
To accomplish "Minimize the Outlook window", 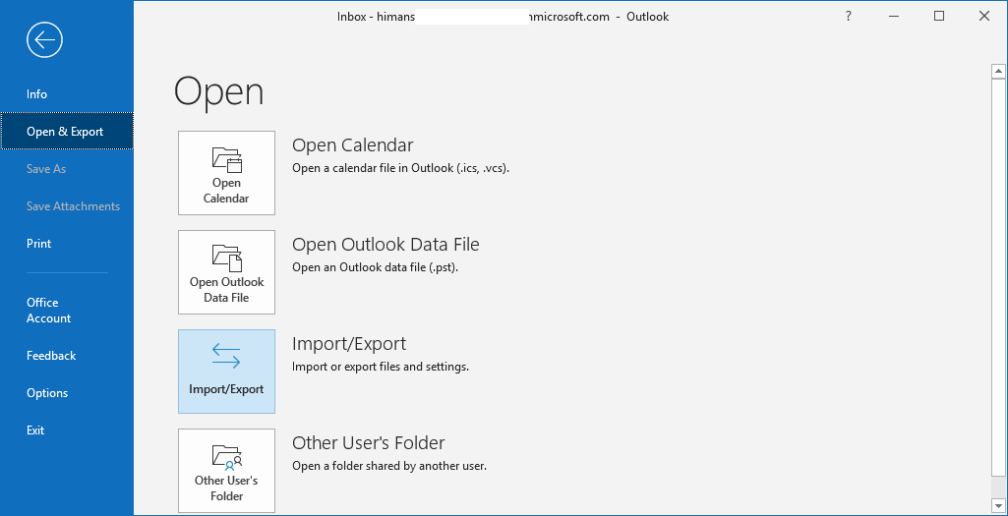I will [894, 16].
